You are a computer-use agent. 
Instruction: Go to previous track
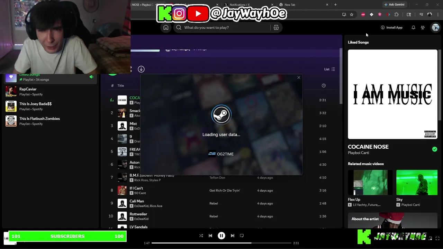coord(210,236)
